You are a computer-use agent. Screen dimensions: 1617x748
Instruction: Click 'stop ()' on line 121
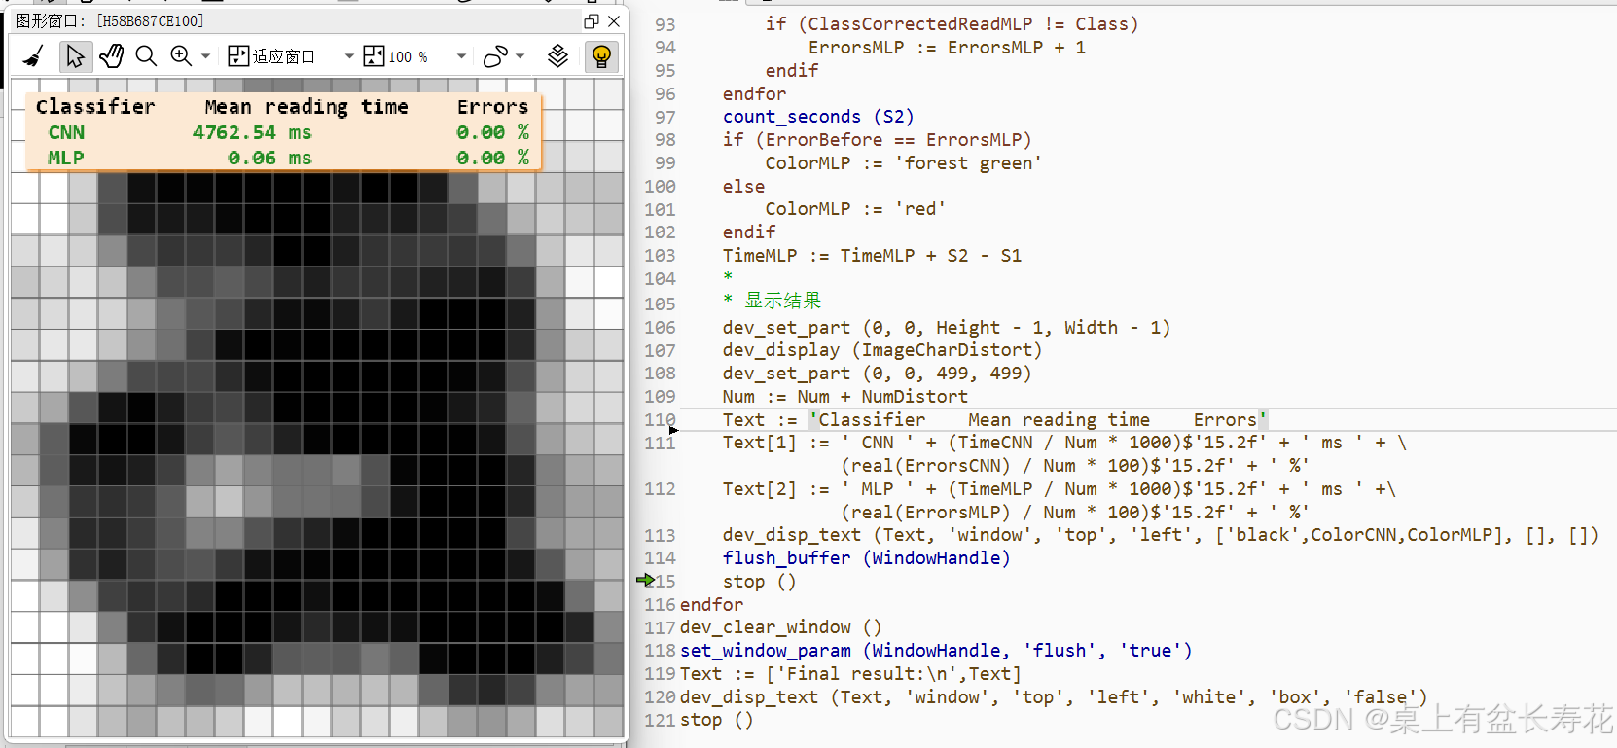[716, 720]
